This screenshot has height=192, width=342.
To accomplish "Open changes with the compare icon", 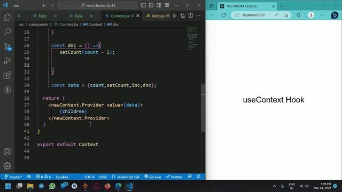I will click(x=183, y=15).
